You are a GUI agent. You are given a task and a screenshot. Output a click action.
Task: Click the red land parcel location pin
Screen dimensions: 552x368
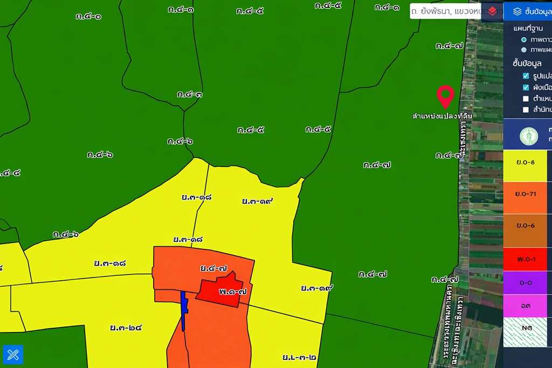point(445,96)
